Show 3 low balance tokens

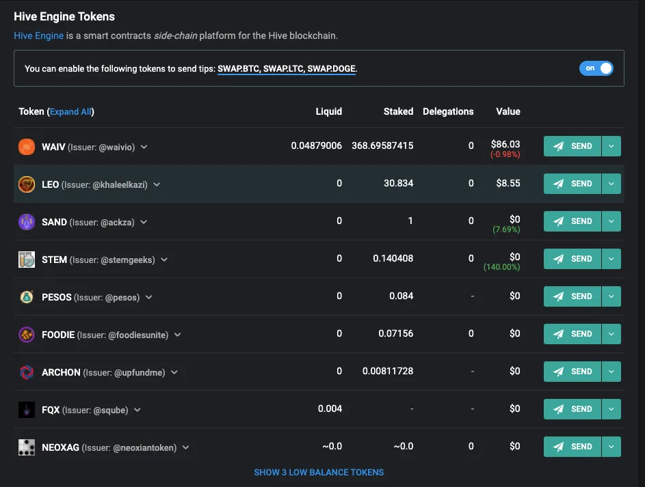(319, 472)
